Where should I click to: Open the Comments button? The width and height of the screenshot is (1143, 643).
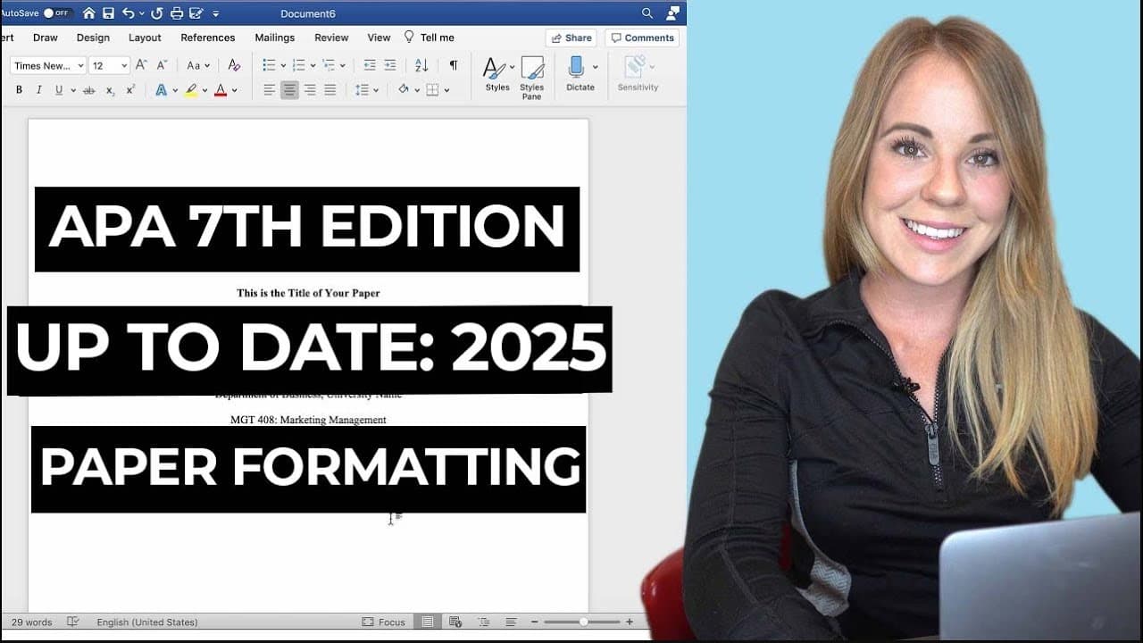point(642,38)
